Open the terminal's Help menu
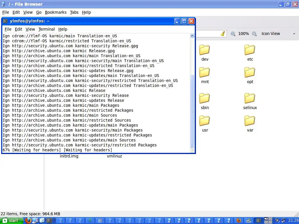The height and width of the screenshot is (224, 299). [x=63, y=29]
